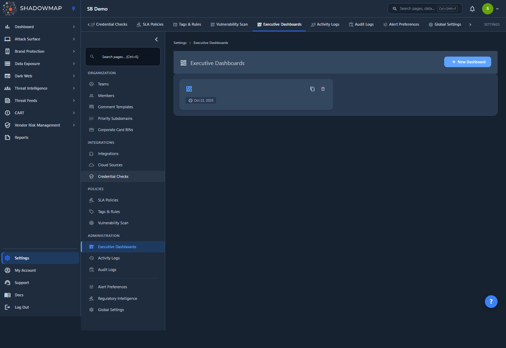The height and width of the screenshot is (348, 506).
Task: Open the notifications bell icon
Action: (x=472, y=9)
